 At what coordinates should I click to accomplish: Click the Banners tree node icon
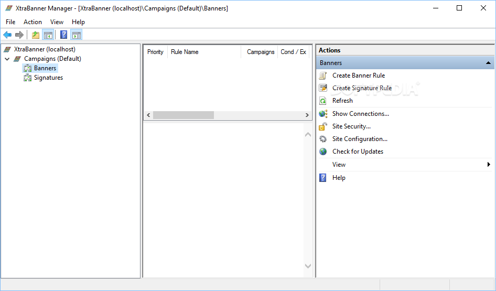pos(27,68)
